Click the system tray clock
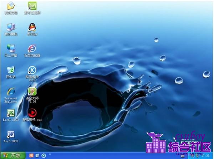Image resolution: width=214 pixels, height=159 pixels. click(206, 156)
